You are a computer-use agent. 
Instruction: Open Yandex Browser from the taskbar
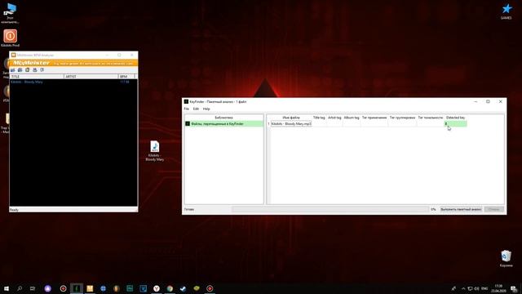pyautogui.click(x=157, y=288)
